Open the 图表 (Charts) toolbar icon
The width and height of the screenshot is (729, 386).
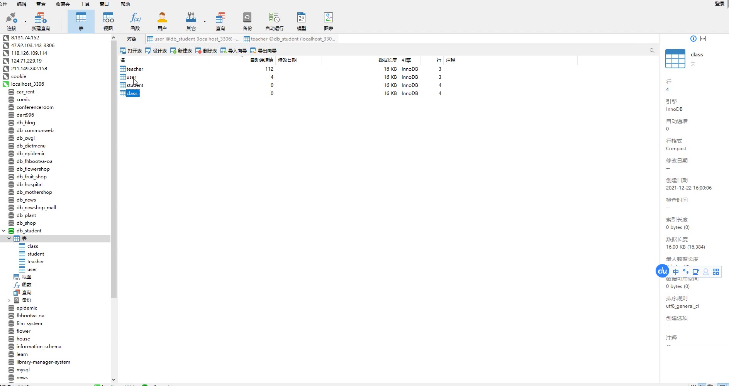(329, 21)
